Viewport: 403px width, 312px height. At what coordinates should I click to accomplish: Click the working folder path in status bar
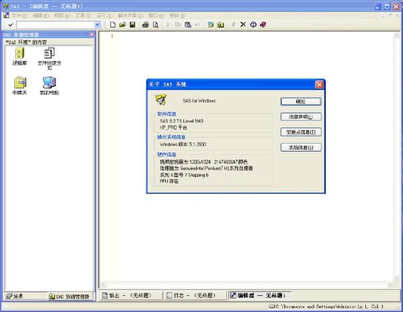[313, 307]
